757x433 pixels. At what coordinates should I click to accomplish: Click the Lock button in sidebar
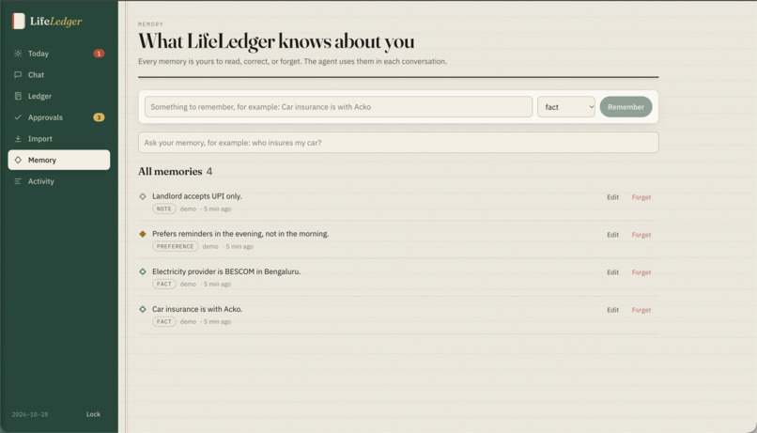(x=93, y=414)
